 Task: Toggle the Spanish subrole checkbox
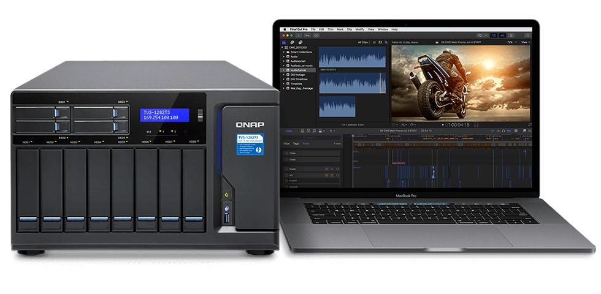(x=286, y=187)
